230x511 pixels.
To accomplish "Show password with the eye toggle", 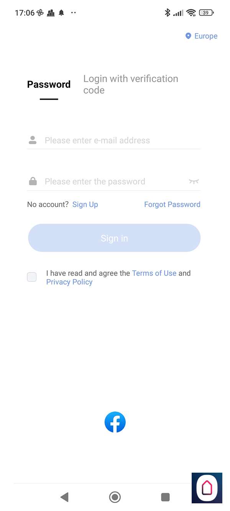I will pyautogui.click(x=194, y=181).
